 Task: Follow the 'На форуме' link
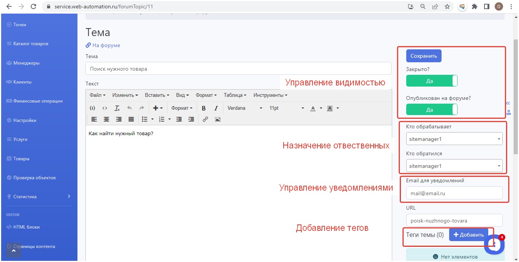coord(106,45)
